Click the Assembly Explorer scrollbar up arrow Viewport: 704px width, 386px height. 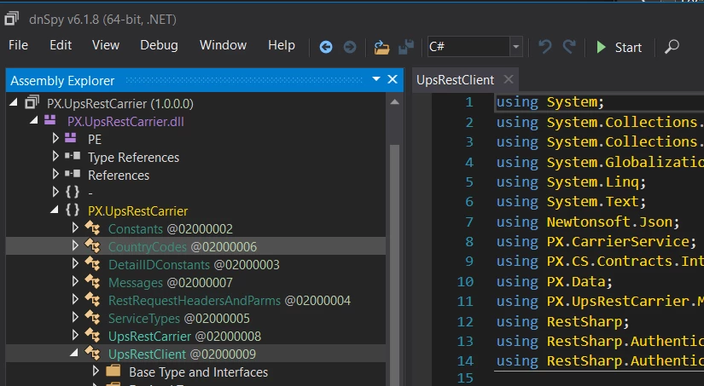(394, 102)
